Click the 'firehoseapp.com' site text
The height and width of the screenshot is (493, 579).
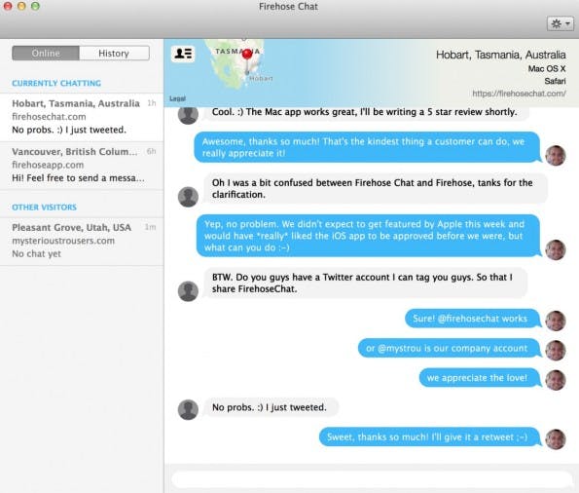[48, 165]
